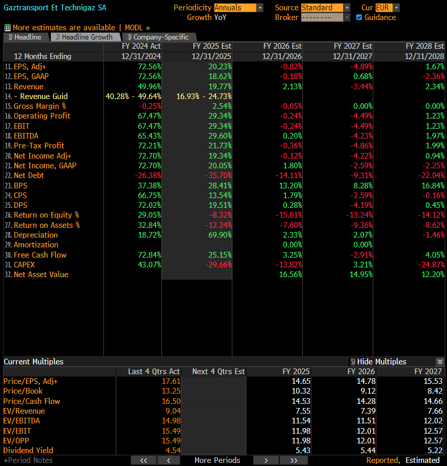Click Depreciation FY 2025 value 69.90%

[220, 235]
